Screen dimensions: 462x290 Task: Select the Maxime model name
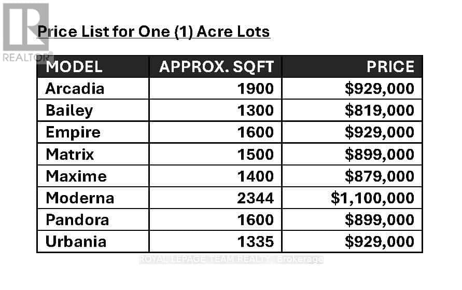click(x=76, y=176)
